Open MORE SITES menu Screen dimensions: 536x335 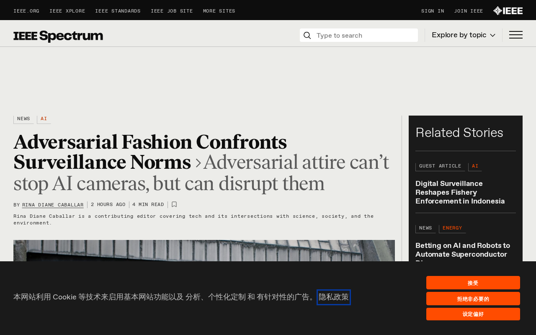click(x=219, y=11)
